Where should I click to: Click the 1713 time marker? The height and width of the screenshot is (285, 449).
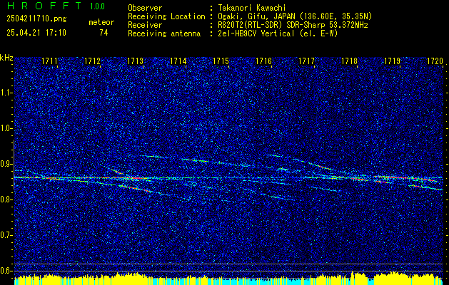click(135, 61)
